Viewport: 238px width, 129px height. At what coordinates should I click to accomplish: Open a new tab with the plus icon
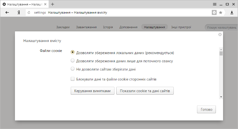52,4
